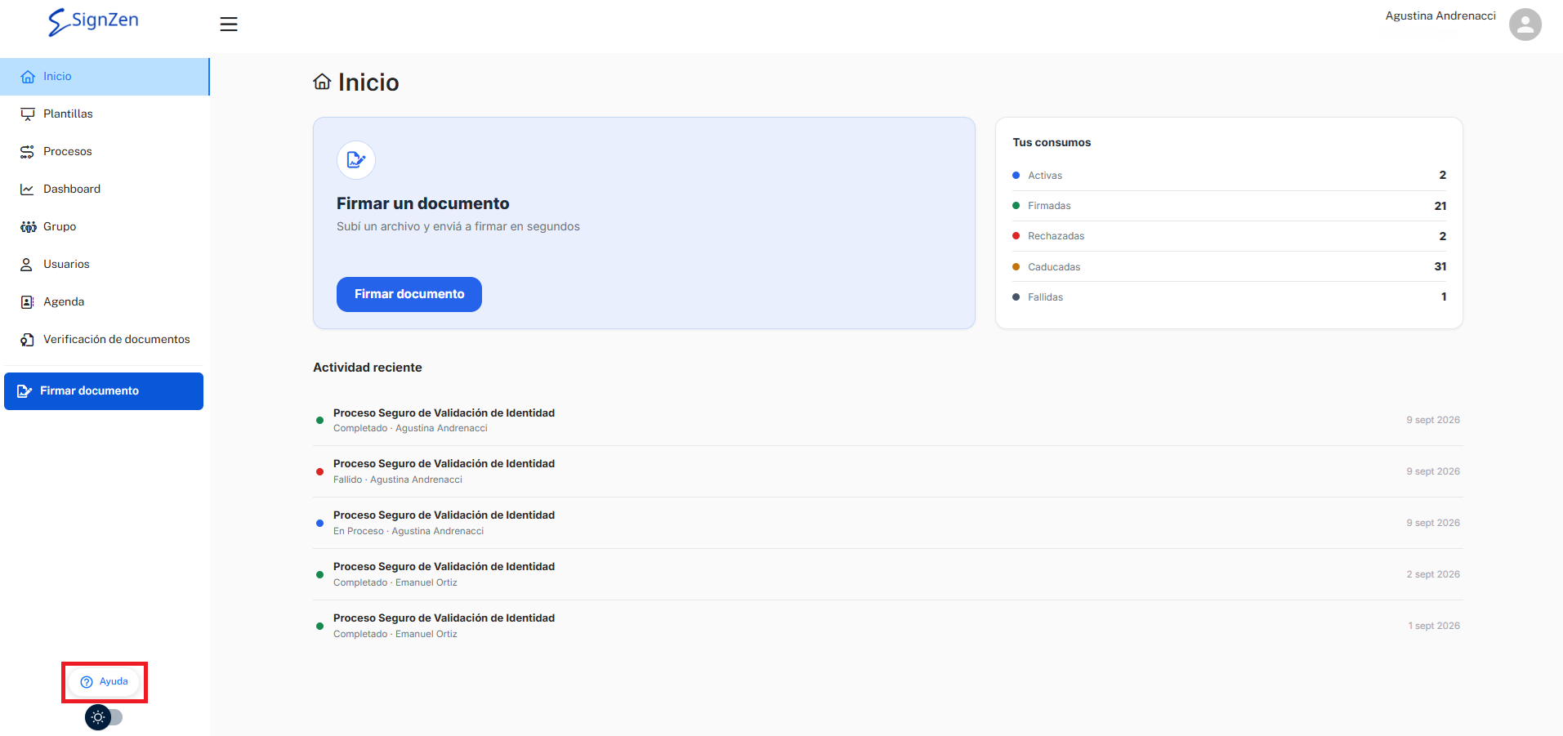The width and height of the screenshot is (1563, 736).
Task: Open the Ayuda help button
Action: pos(105,682)
